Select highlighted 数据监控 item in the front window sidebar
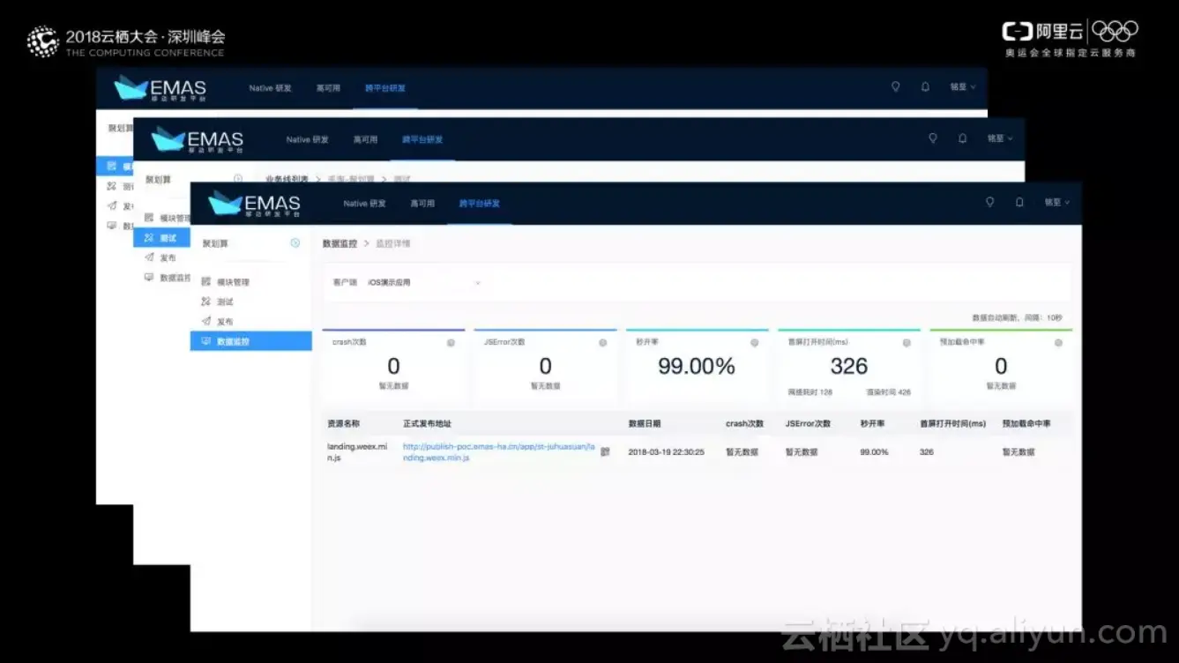Screen dimensions: 1179x663 [251, 341]
